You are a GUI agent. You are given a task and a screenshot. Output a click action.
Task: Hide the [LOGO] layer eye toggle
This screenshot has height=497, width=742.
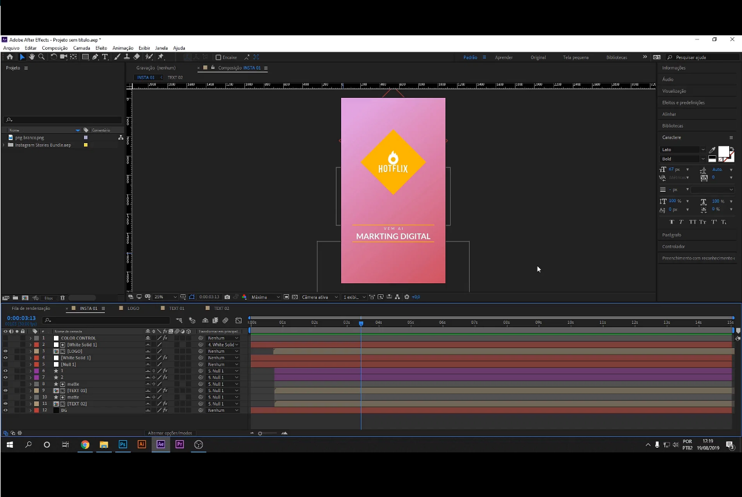5,352
